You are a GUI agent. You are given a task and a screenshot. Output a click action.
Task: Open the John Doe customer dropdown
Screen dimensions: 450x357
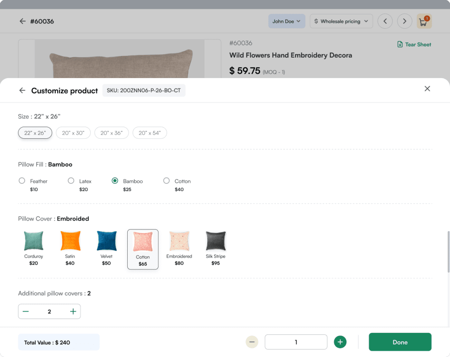[287, 21]
